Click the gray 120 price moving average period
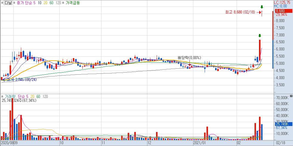 [x=58, y=3]
